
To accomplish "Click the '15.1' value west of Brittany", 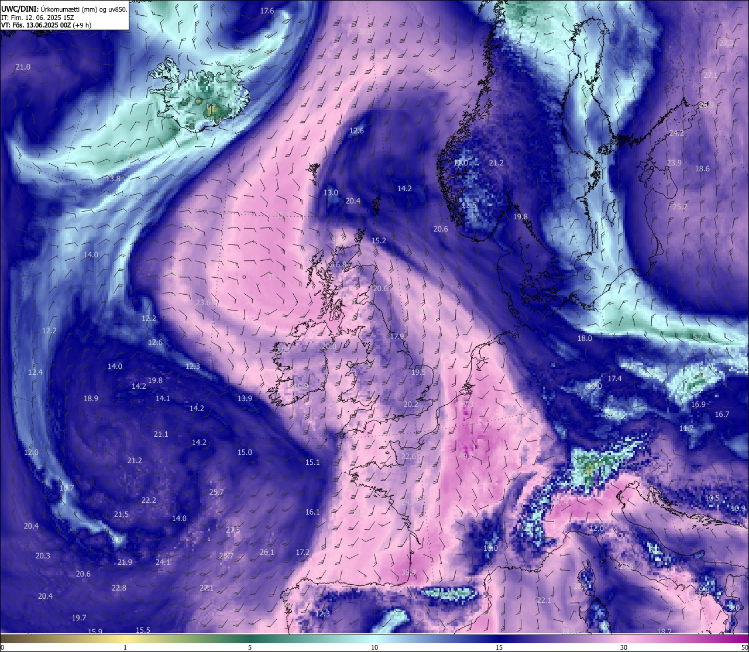I will (x=312, y=462).
